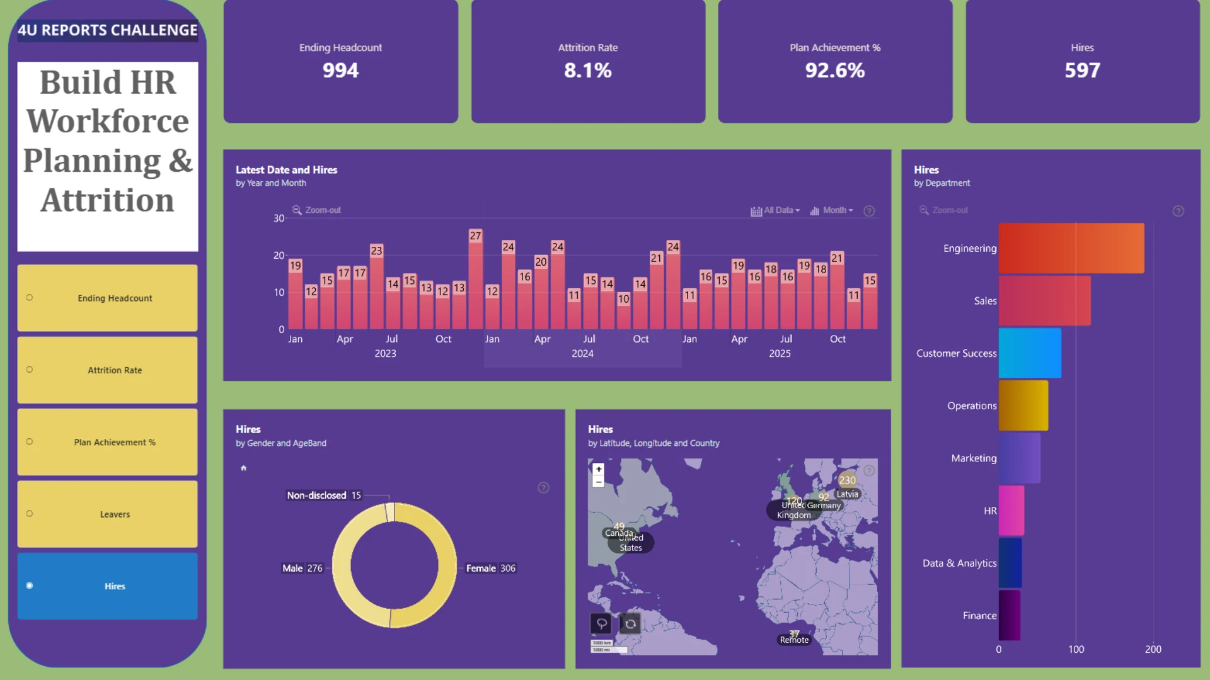Select the Ending Headcount radio option

[30, 298]
